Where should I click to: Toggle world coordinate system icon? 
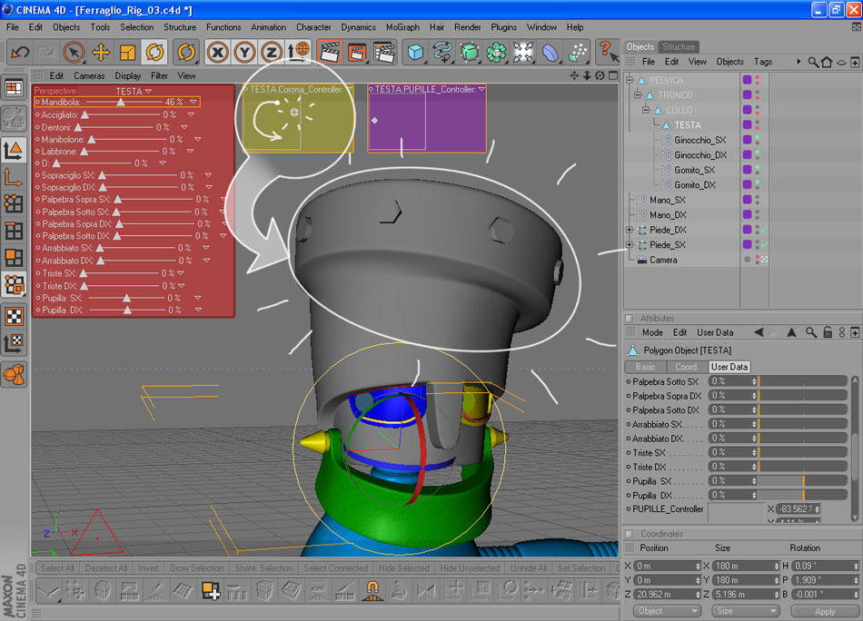(x=299, y=51)
